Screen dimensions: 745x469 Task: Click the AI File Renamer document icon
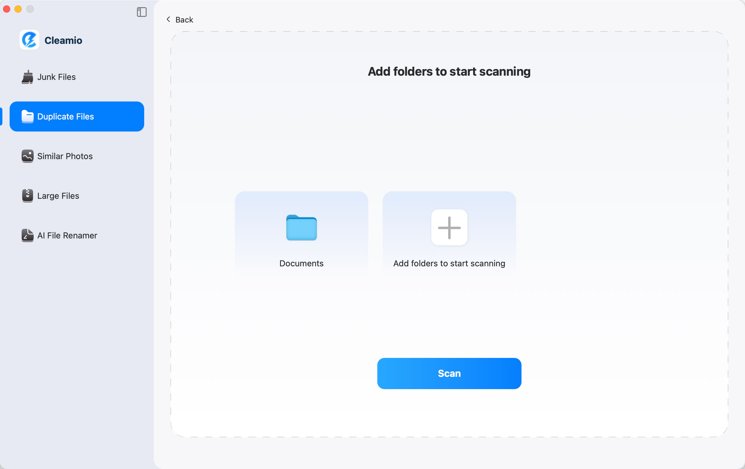pos(27,235)
